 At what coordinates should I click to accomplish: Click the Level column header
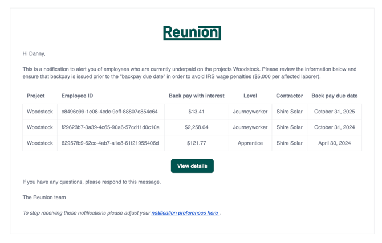pyautogui.click(x=250, y=96)
